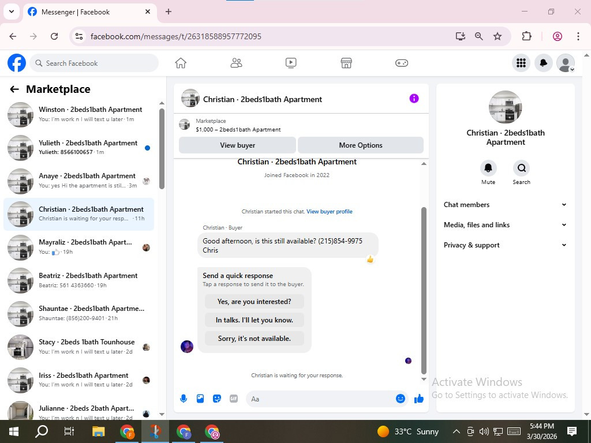The height and width of the screenshot is (443, 591).
Task: Open the Gaming controller icon
Action: tap(402, 63)
